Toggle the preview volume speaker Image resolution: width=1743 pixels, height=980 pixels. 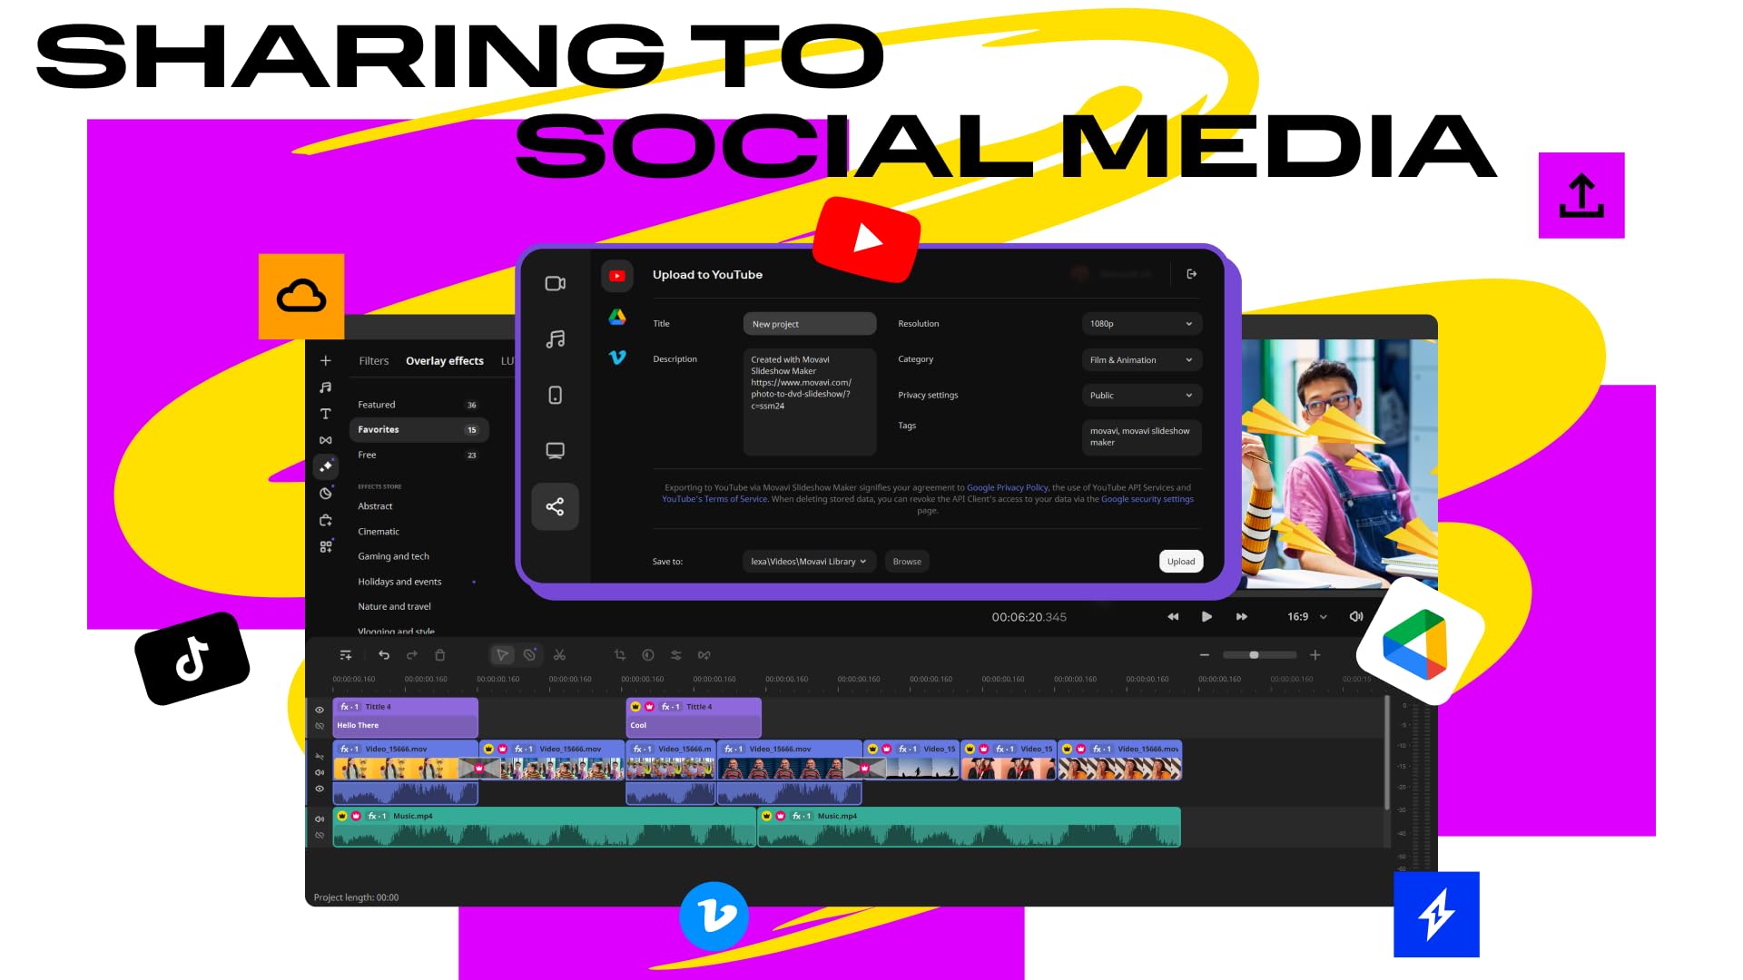[1356, 617]
